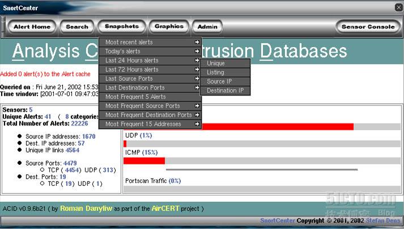Open Dest. Ports 19 link
The width and height of the screenshot is (404, 229).
tap(63, 177)
